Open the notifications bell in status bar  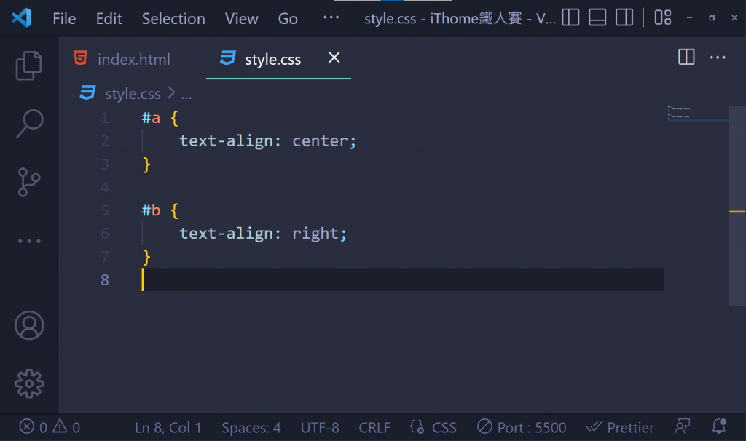coord(720,427)
